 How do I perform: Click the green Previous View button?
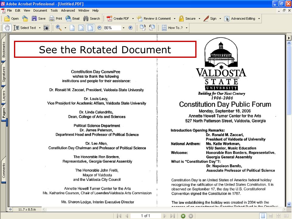(x=183, y=216)
